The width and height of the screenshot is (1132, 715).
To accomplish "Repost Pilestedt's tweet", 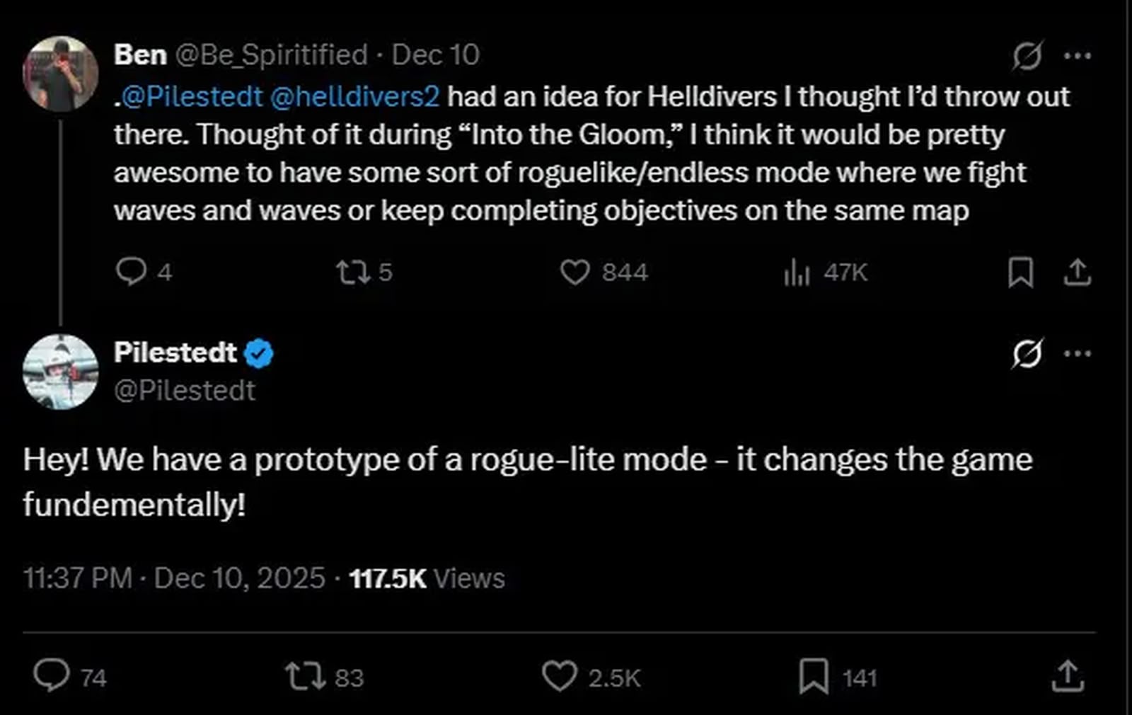I will pos(305,676).
